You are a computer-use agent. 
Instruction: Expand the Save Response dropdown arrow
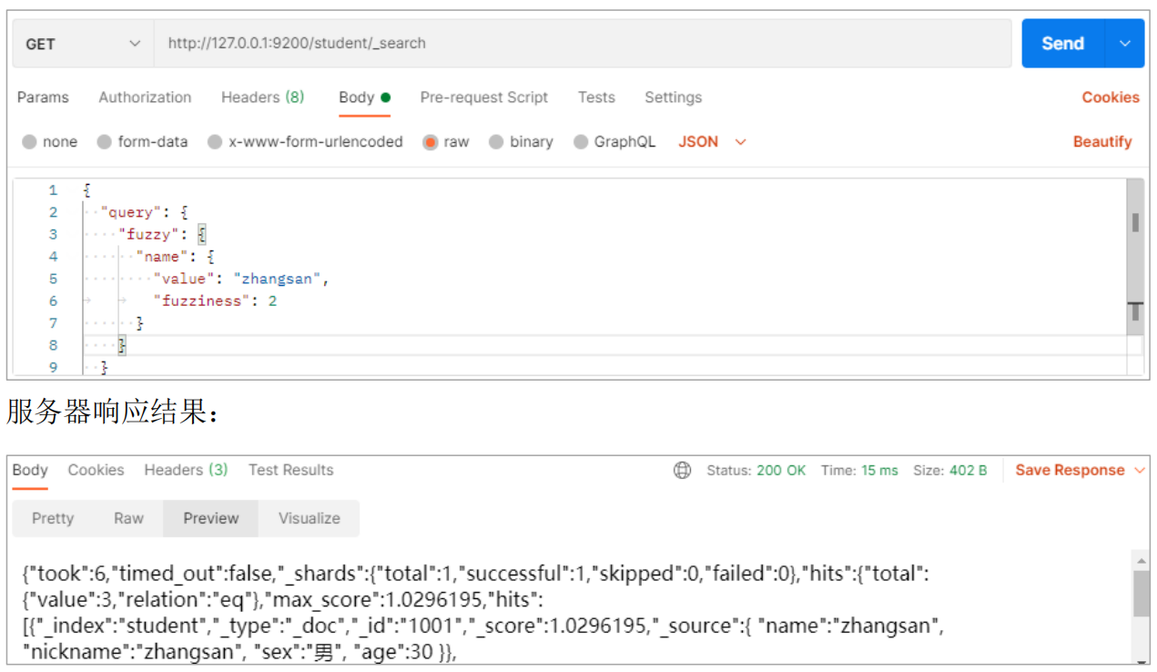(1140, 471)
